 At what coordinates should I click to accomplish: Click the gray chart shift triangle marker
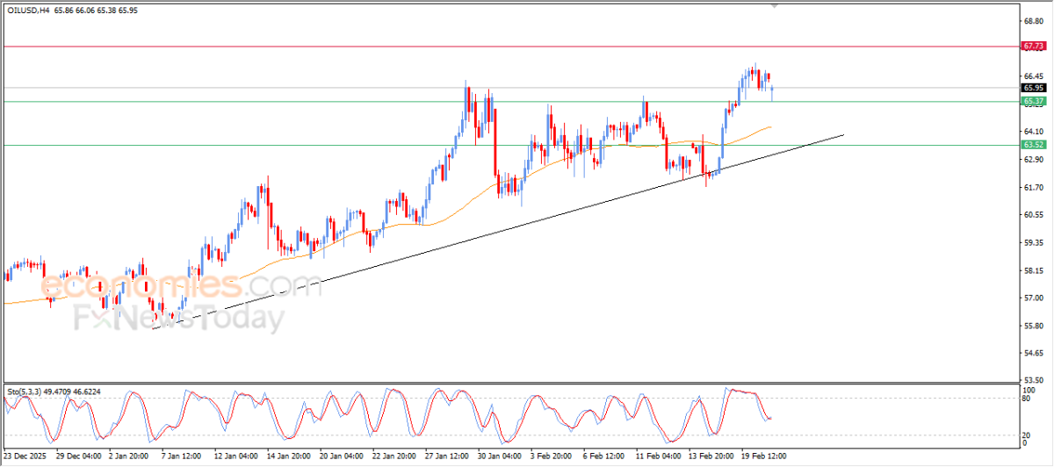click(775, 5)
